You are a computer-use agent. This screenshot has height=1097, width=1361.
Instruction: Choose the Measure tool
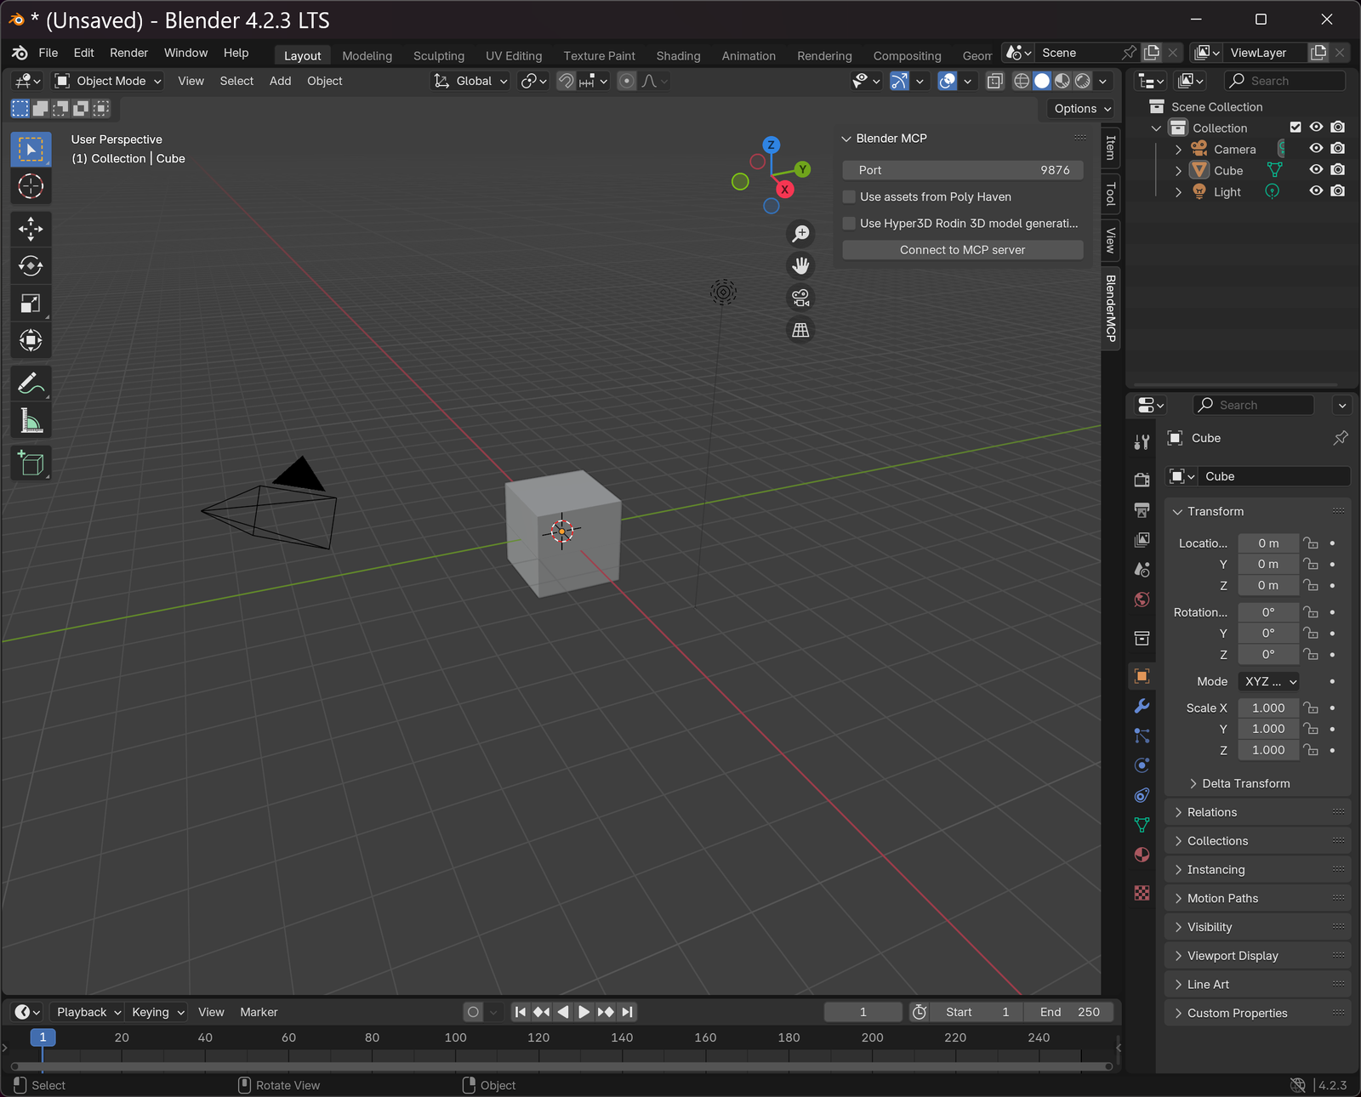31,421
